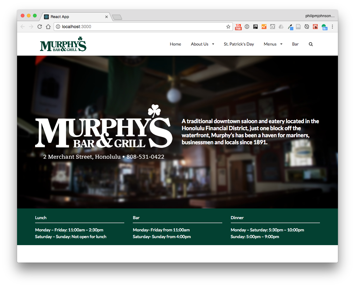Navigate to the Bar menu item
Viewport: 355px width, 287px height.
295,44
